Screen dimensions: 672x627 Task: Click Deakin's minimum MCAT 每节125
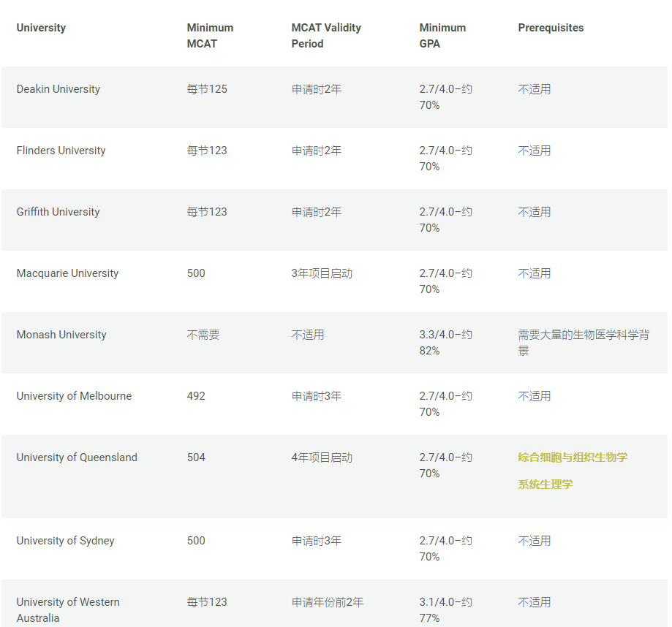[207, 89]
